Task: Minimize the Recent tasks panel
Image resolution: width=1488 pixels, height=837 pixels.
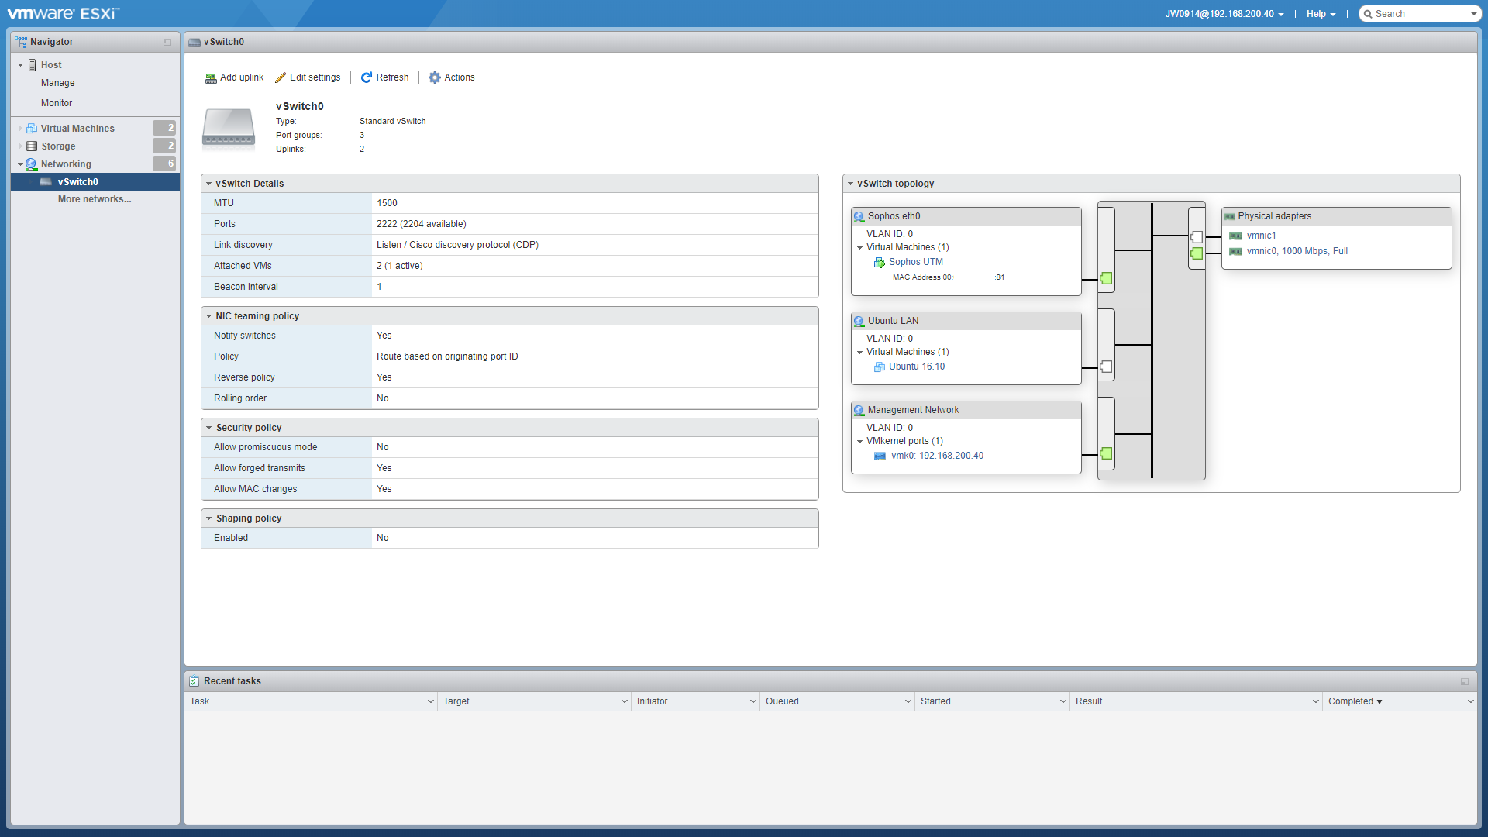Action: click(1465, 682)
